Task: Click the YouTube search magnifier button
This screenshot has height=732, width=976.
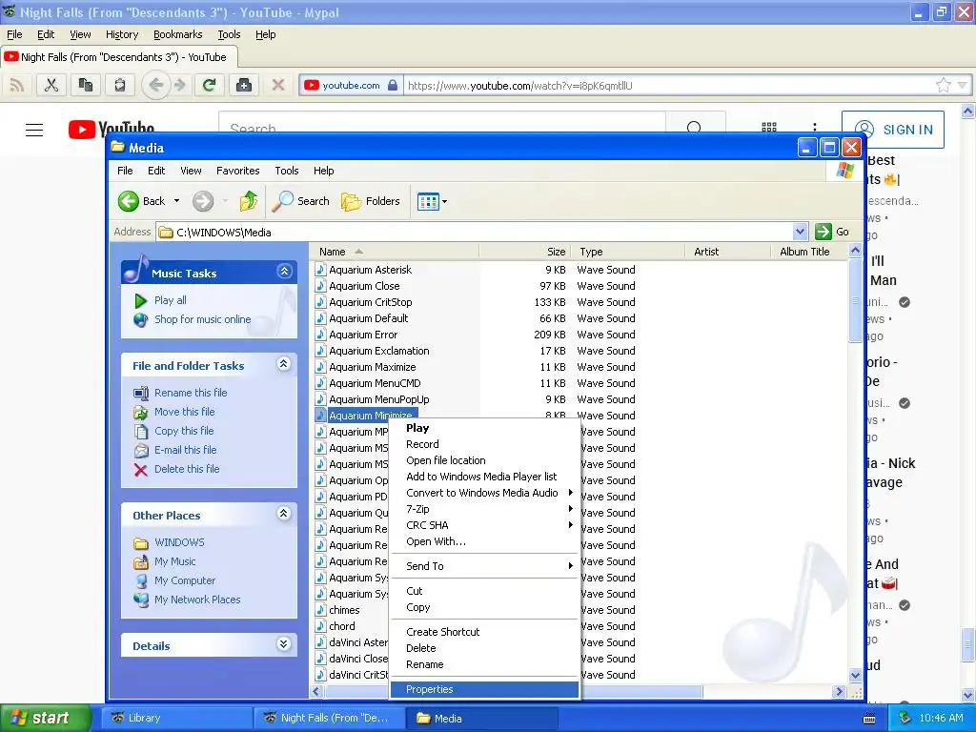Action: pos(695,128)
